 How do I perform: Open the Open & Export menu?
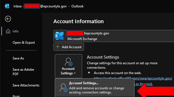24,43
